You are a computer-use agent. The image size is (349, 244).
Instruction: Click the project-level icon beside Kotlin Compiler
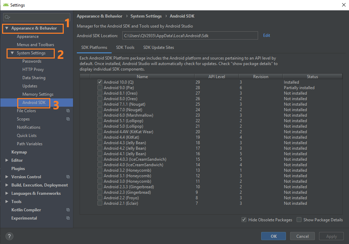coord(68,210)
